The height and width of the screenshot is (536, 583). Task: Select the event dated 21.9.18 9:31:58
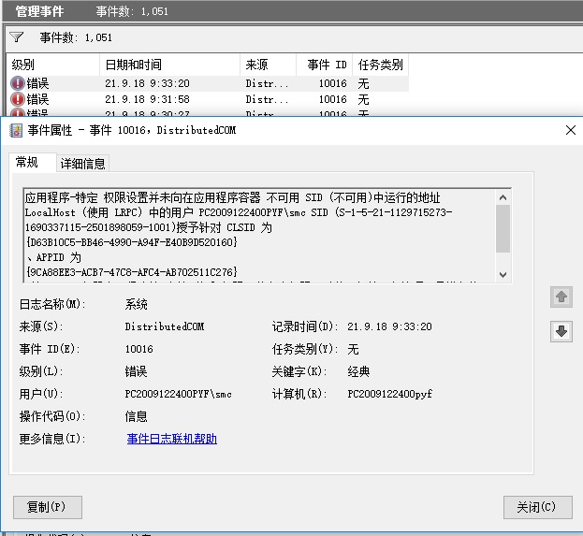[208, 99]
